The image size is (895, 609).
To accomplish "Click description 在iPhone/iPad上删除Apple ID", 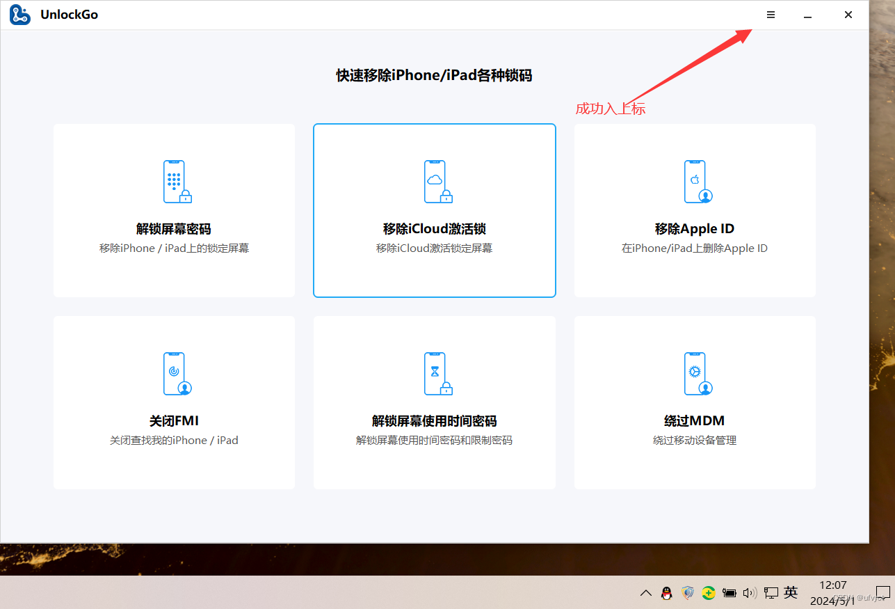I will click(x=695, y=248).
